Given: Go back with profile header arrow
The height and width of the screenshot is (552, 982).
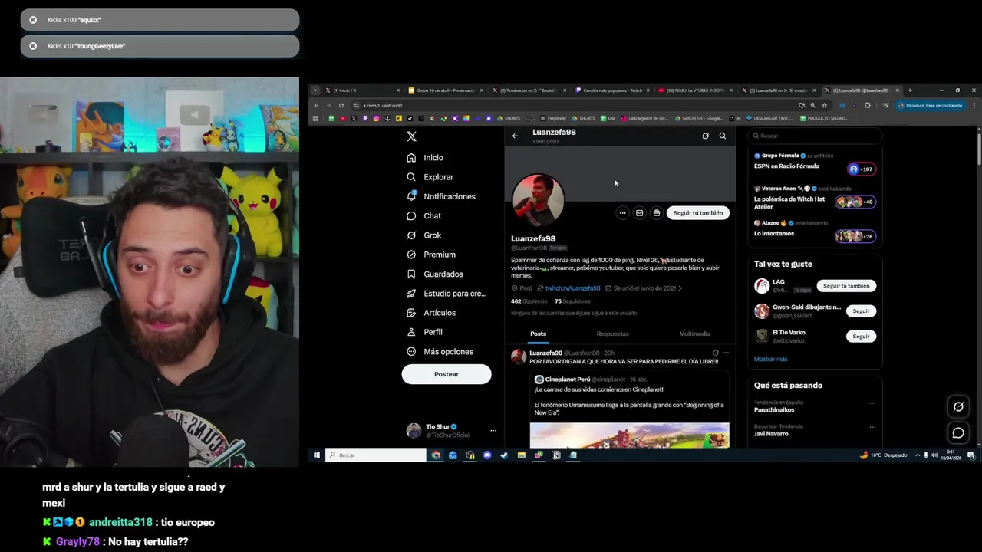Looking at the screenshot, I should (516, 136).
